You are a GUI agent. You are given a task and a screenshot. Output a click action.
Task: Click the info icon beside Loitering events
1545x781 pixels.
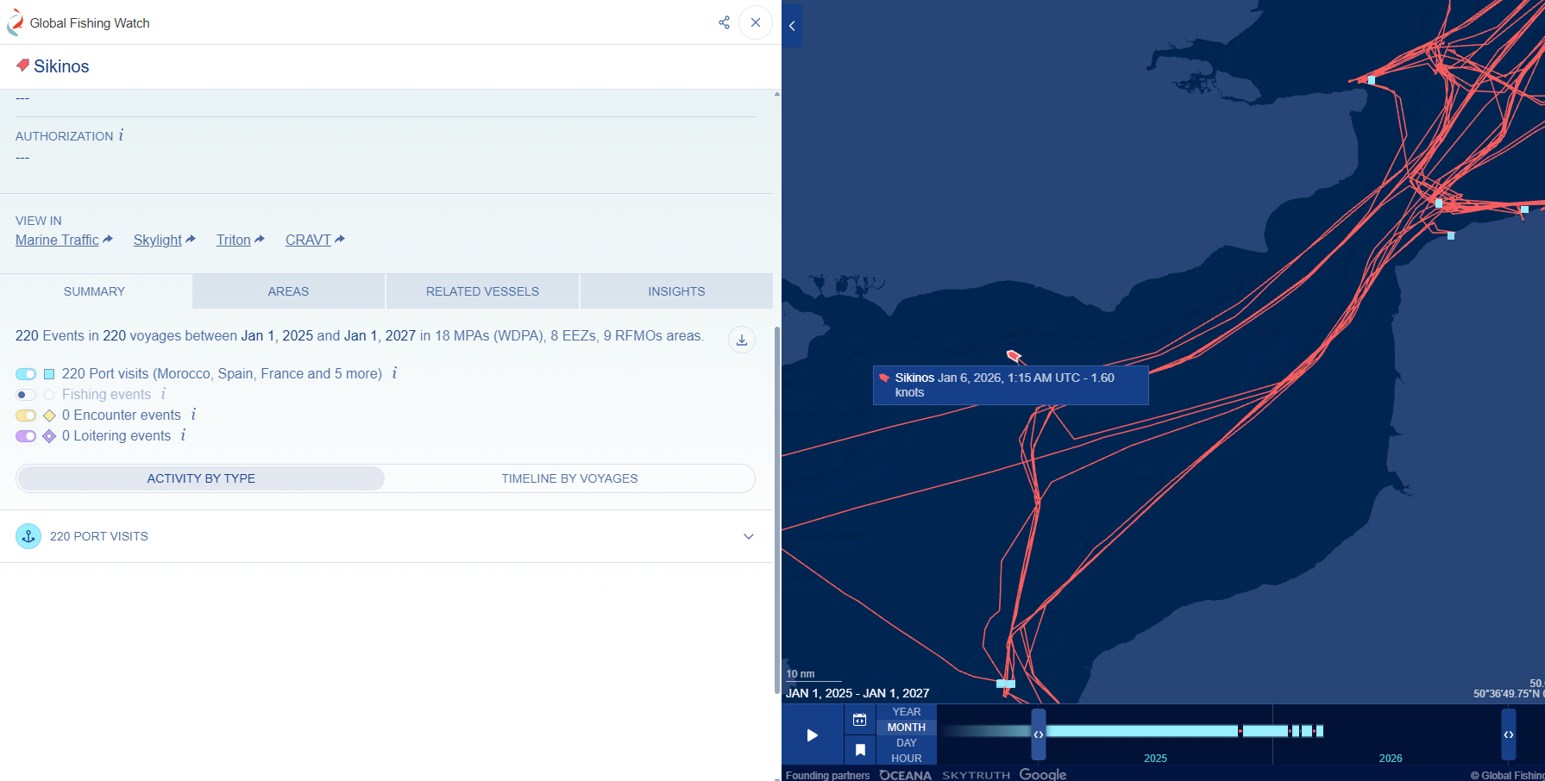(183, 435)
